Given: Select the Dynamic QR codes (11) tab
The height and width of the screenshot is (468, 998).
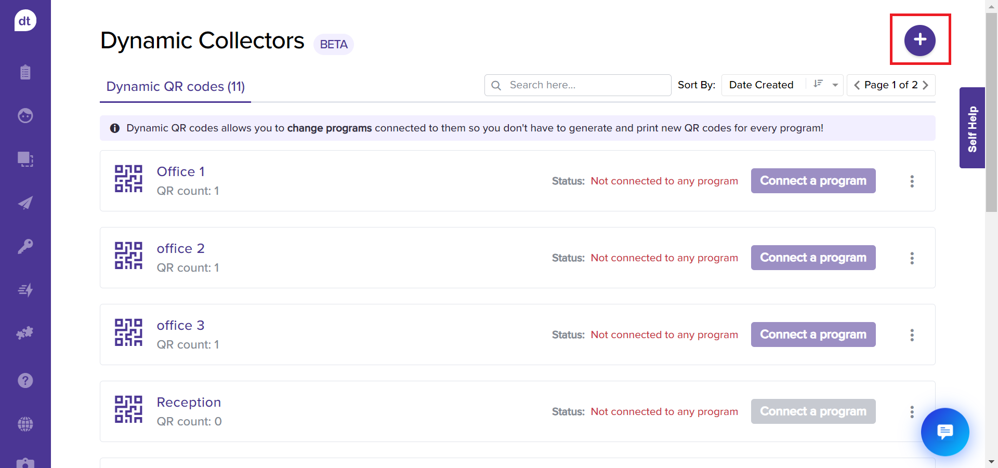Looking at the screenshot, I should click(175, 87).
